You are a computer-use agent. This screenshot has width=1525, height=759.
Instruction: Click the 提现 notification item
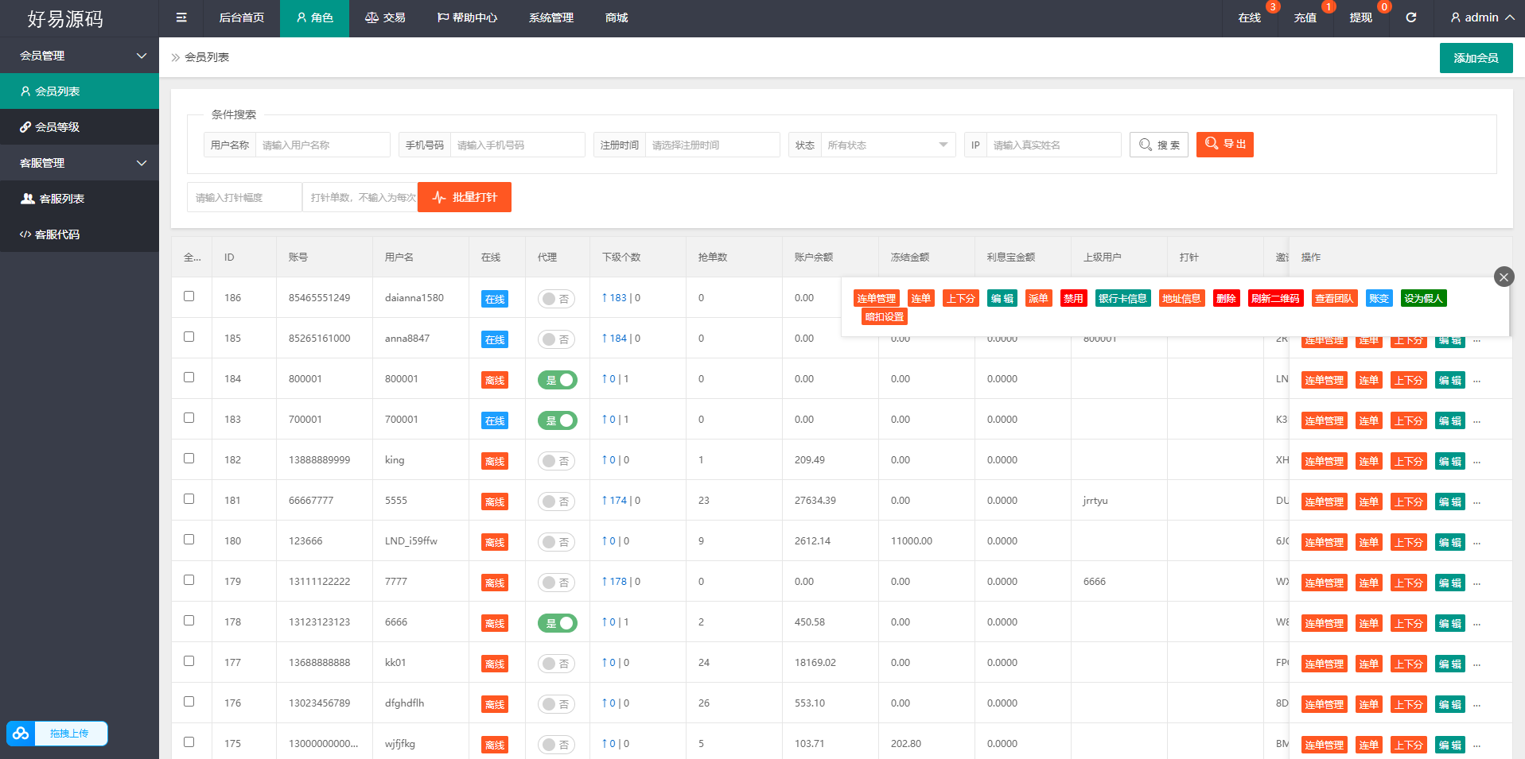point(1360,17)
